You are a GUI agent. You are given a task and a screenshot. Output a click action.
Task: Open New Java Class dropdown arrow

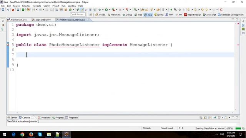(x=73, y=10)
